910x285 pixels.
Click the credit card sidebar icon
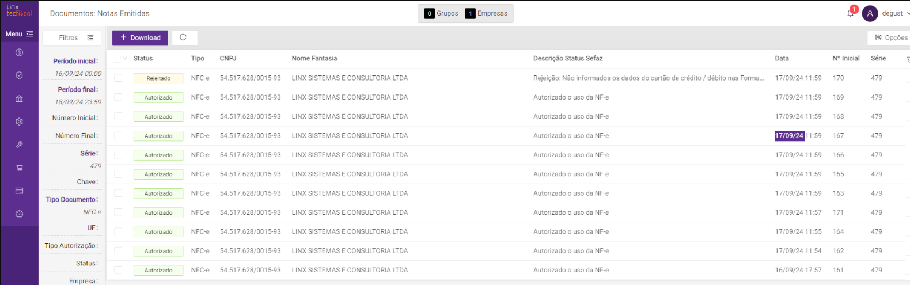coord(19,191)
